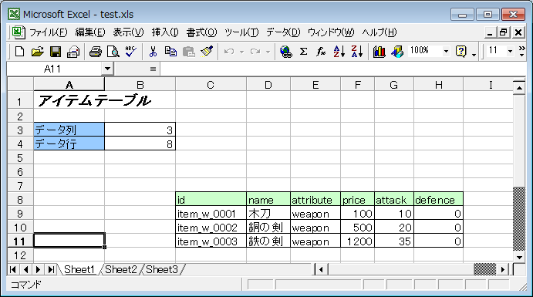Select the blue データ行 cell
This screenshot has height=297, width=533.
pos(69,143)
